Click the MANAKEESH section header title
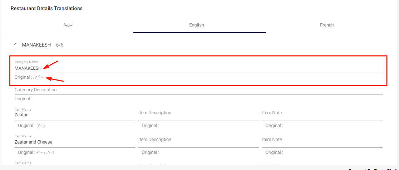399x170 pixels. point(36,45)
